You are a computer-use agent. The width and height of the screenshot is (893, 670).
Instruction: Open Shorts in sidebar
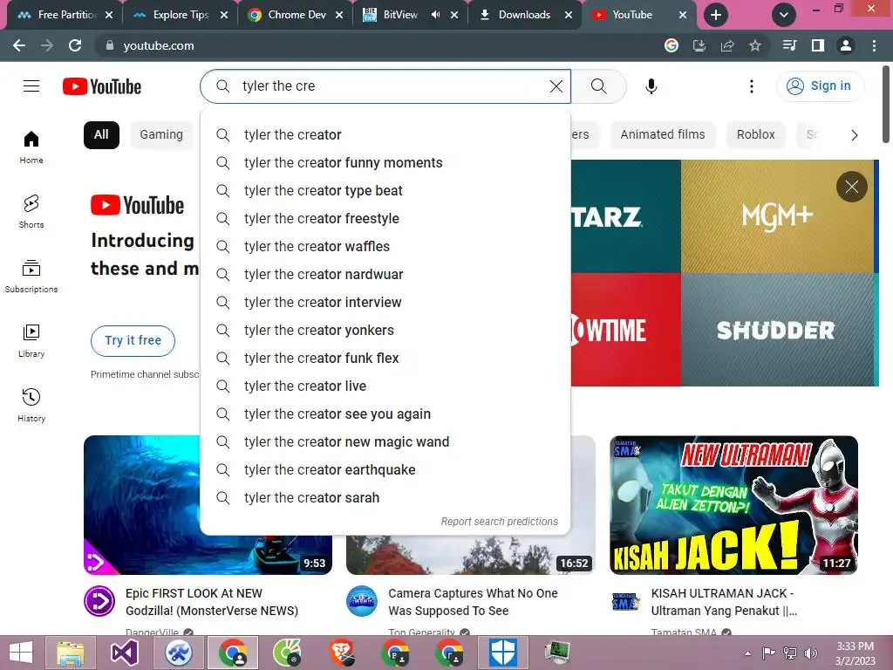click(x=31, y=211)
